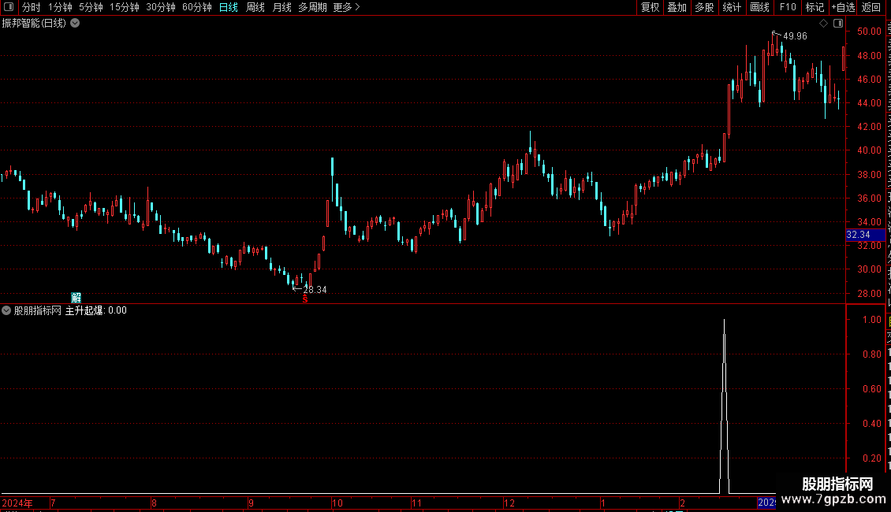Open the 多股 multi-stock view

[x=704, y=7]
